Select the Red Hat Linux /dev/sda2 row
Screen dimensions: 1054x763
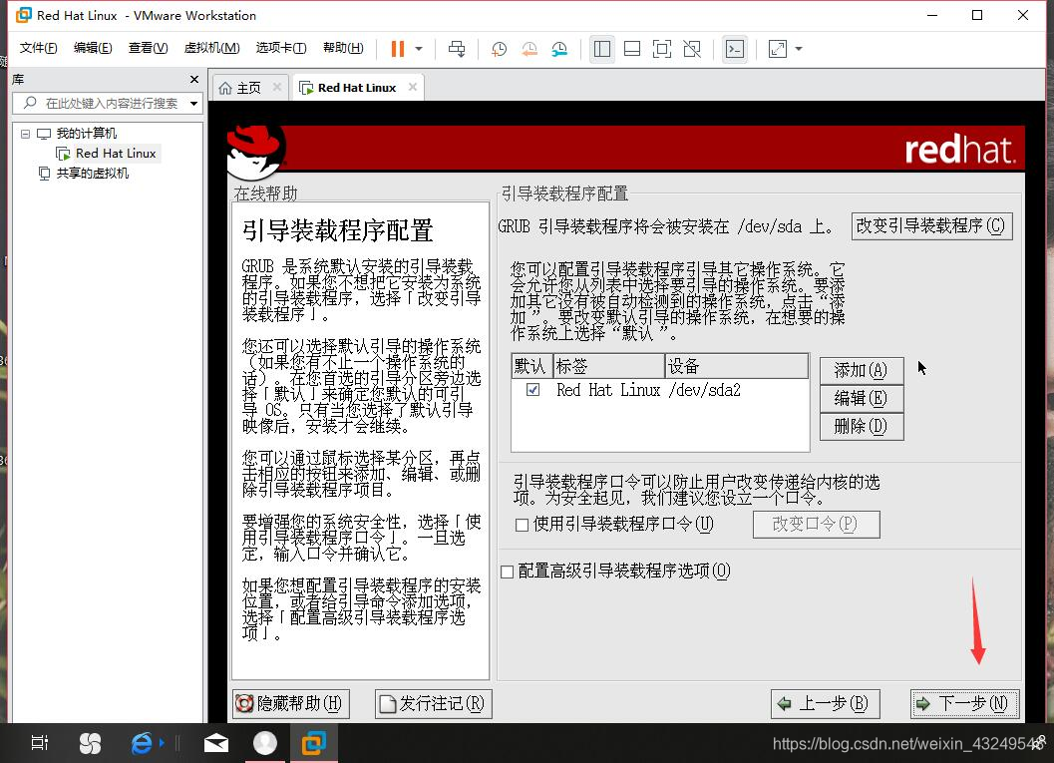(660, 390)
